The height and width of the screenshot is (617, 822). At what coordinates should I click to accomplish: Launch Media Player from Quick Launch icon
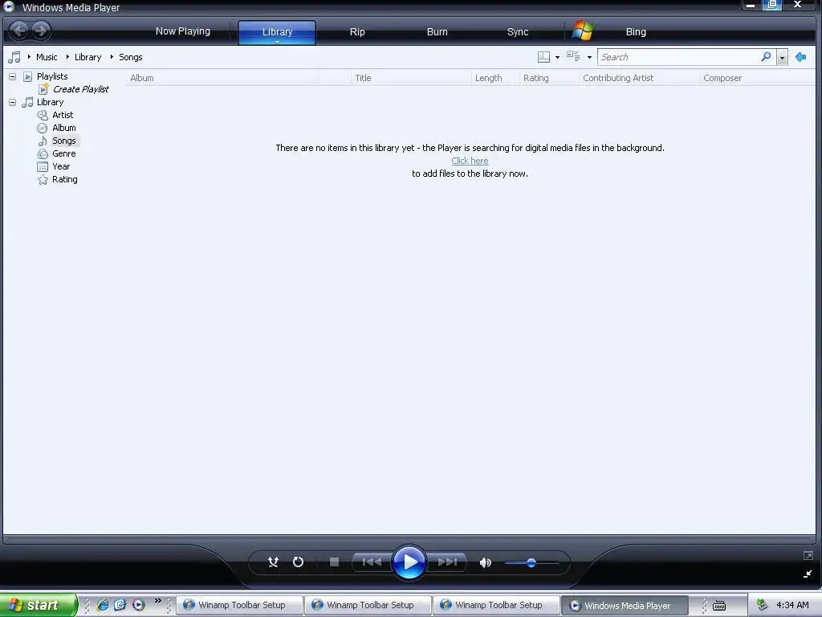pos(138,605)
